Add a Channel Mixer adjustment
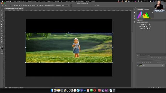Image resolution: width=166 pixels, height=93 pixels. point(148,26)
